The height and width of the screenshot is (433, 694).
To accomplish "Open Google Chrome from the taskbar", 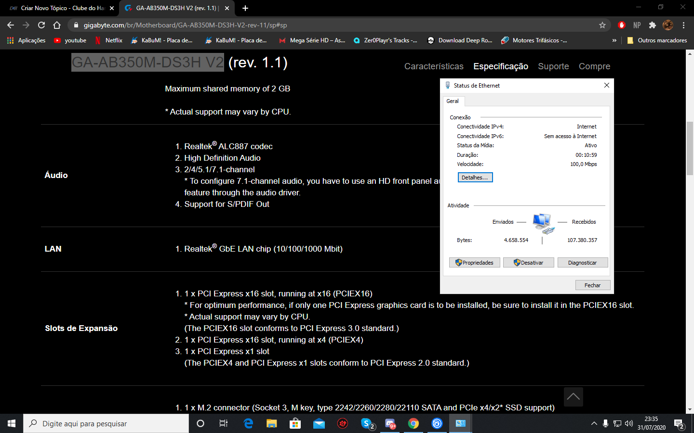I will [x=414, y=423].
